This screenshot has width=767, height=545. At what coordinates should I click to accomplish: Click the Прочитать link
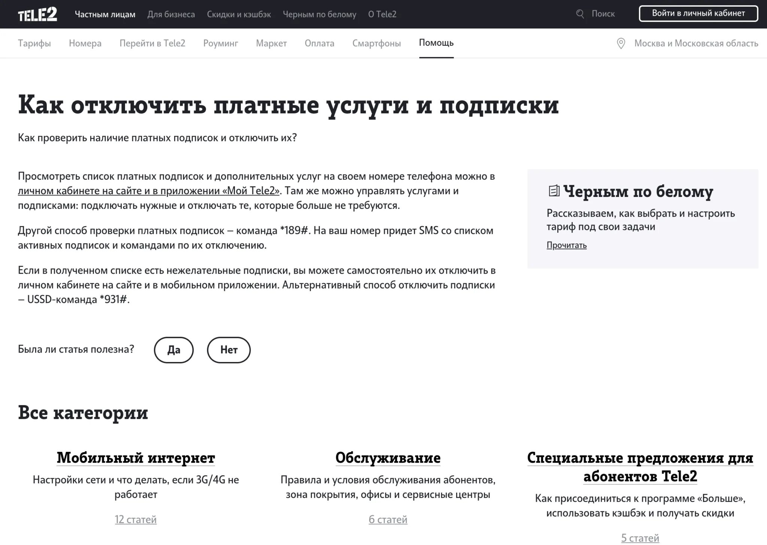point(567,245)
